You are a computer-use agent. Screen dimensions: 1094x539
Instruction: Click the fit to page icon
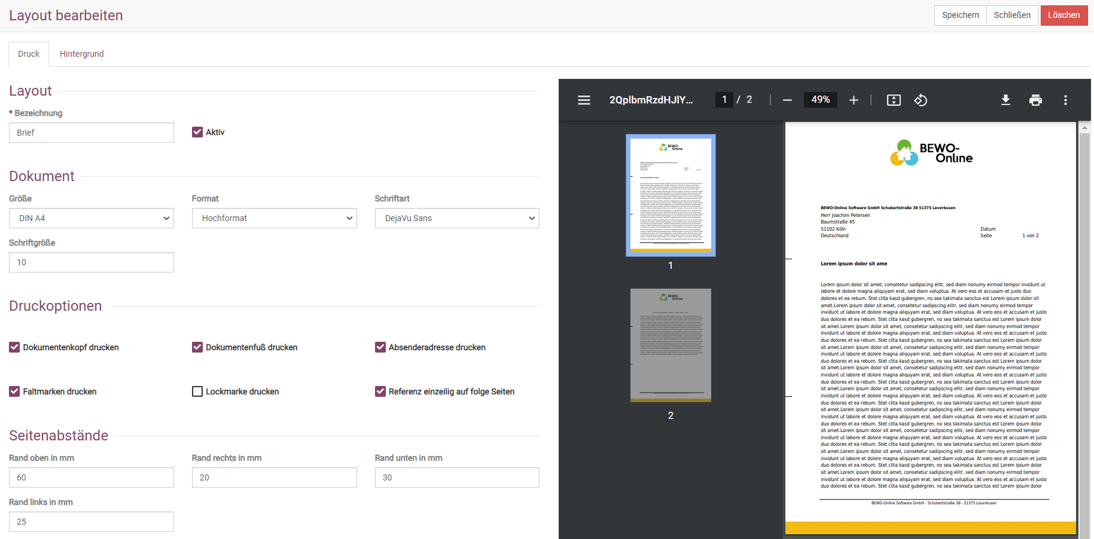pyautogui.click(x=894, y=100)
